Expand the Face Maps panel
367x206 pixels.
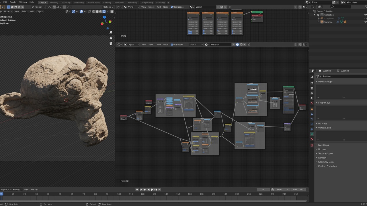[x=323, y=145]
